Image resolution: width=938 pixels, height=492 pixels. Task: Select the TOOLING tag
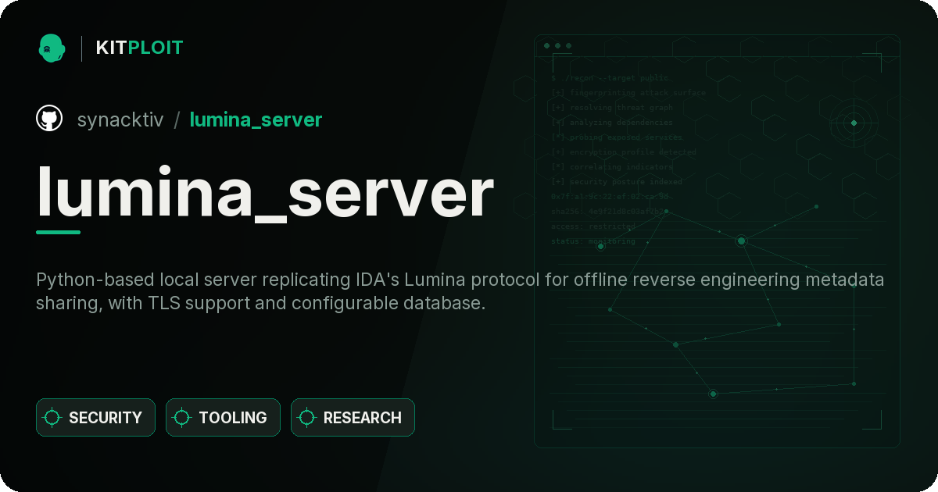tap(223, 418)
